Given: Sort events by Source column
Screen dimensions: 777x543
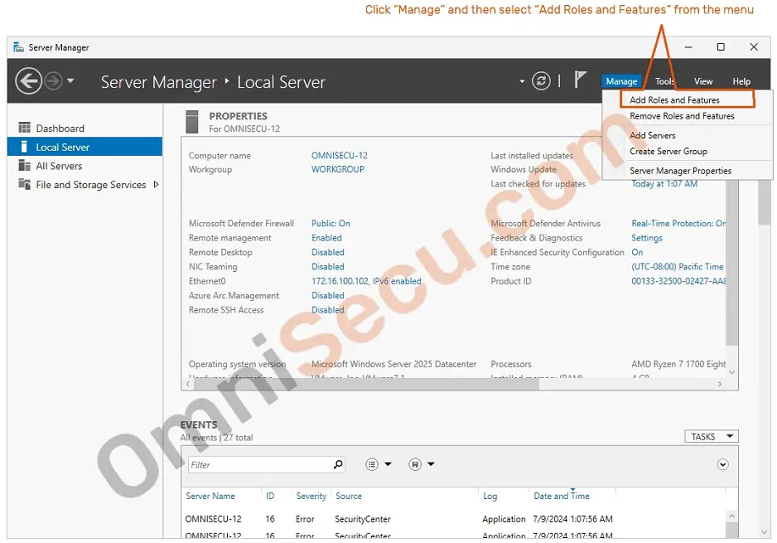Looking at the screenshot, I should point(348,496).
